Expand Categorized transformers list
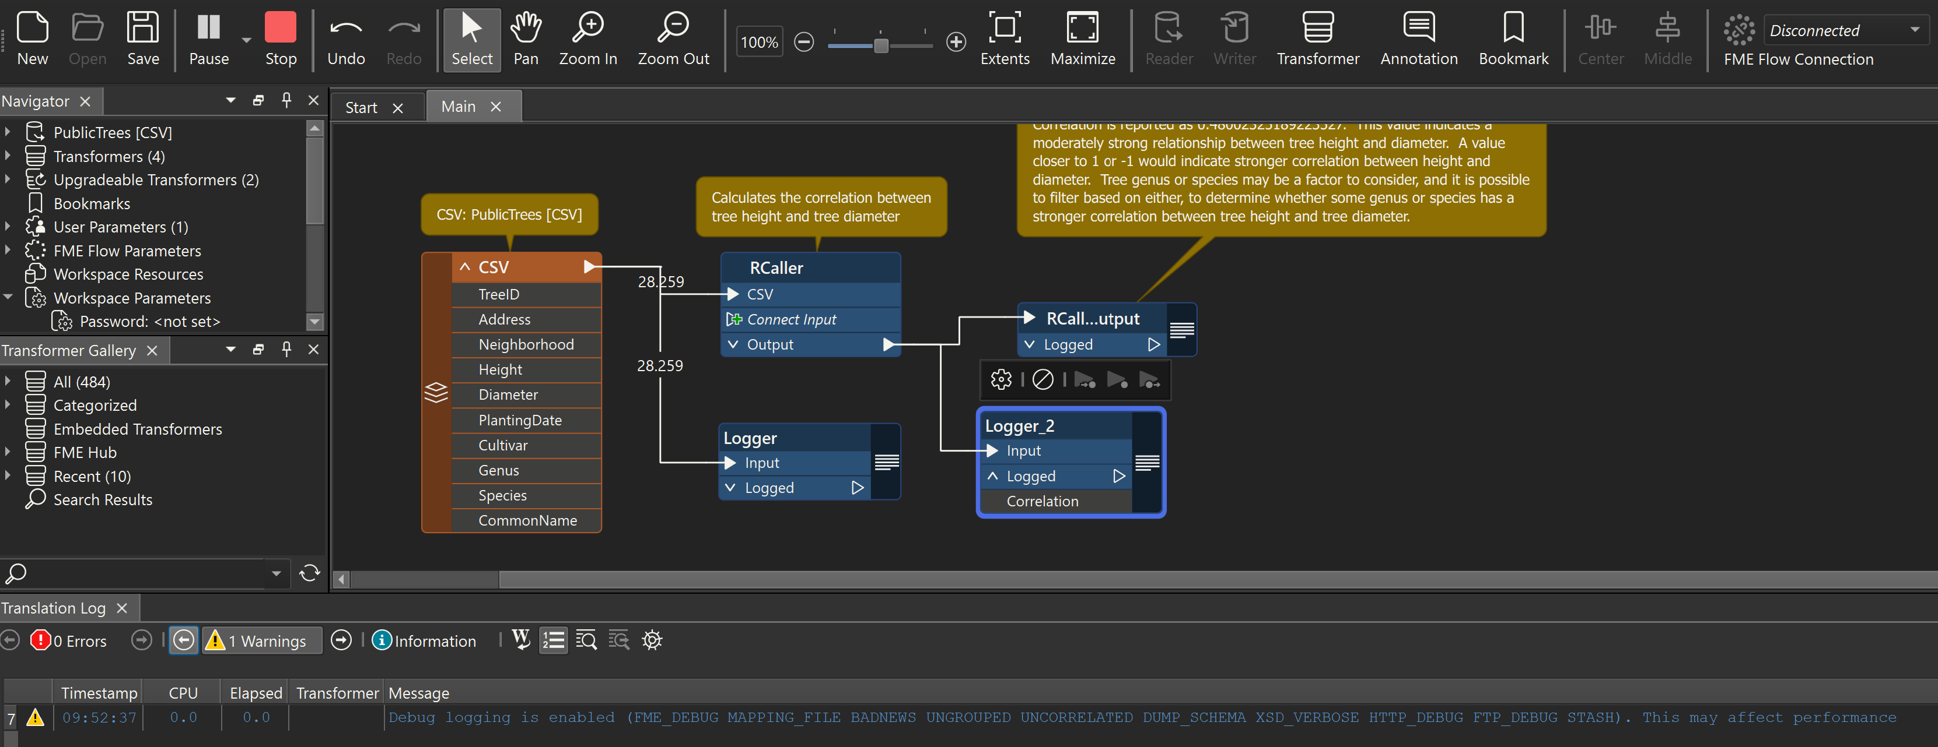 click(x=8, y=405)
